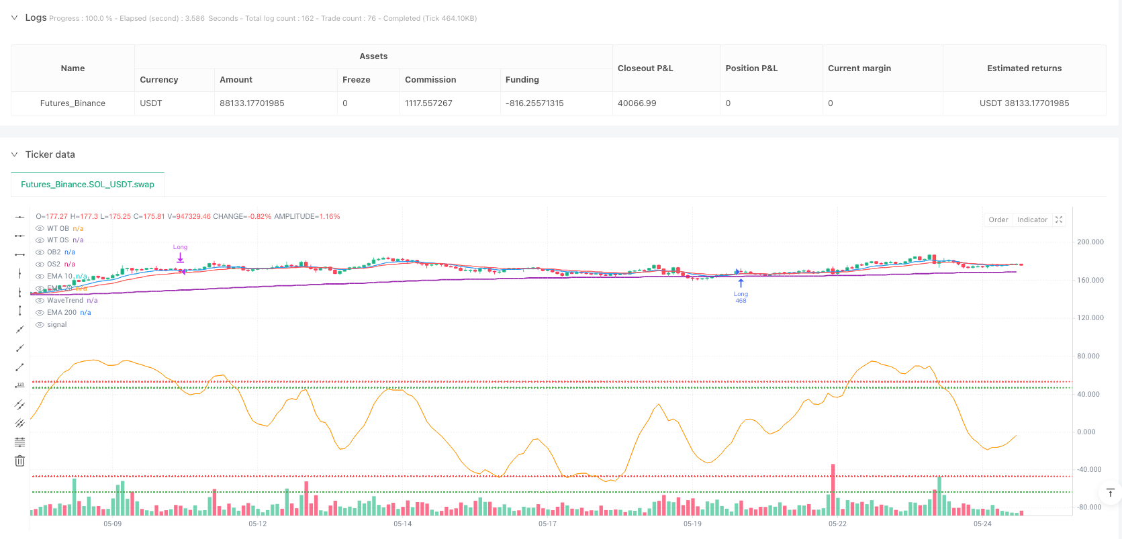Click the trash icon to delete drawings

[x=19, y=460]
